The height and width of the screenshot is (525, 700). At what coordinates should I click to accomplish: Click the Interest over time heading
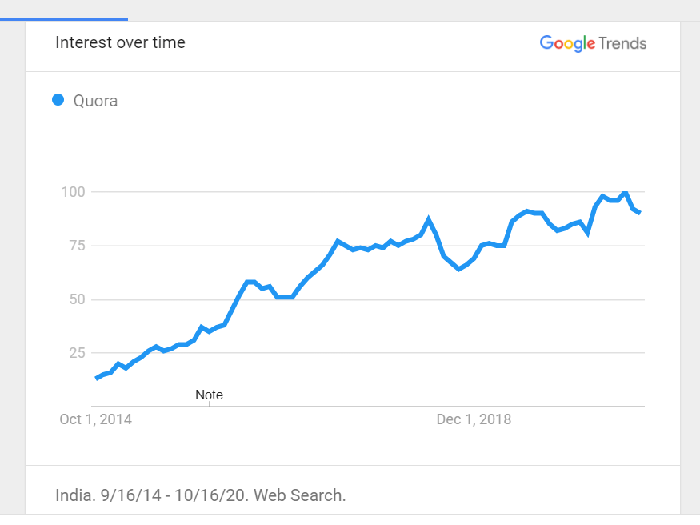click(120, 42)
